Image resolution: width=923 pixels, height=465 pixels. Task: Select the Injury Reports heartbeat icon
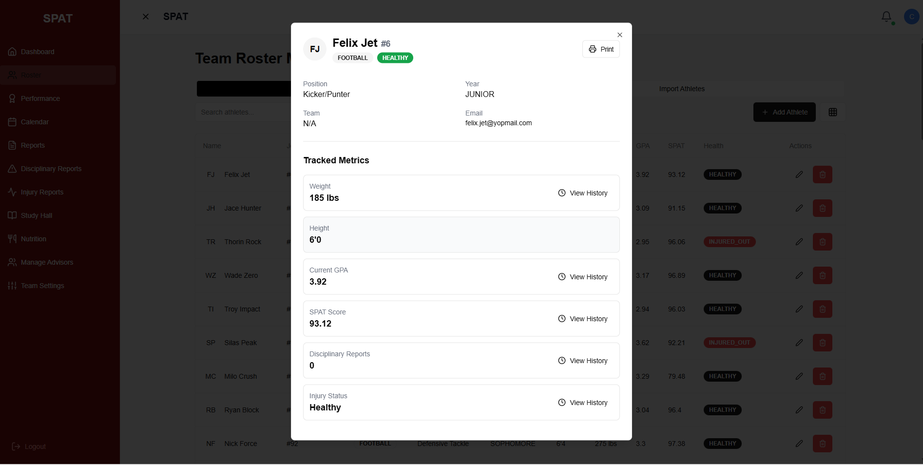click(x=12, y=192)
